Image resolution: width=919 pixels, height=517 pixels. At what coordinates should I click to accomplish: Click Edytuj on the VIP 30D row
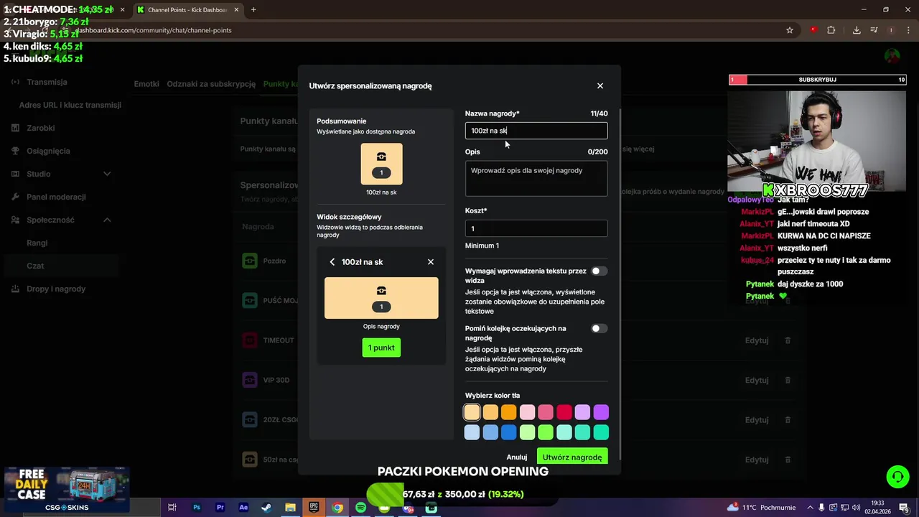[757, 380]
